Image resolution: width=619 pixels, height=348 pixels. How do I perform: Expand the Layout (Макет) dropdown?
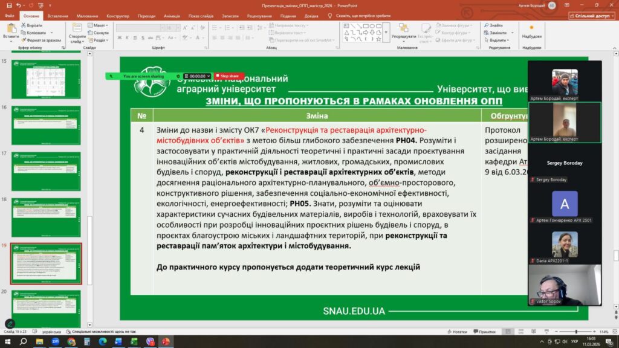100,25
